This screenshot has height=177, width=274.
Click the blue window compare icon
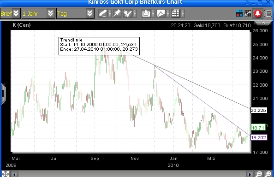click(x=239, y=13)
